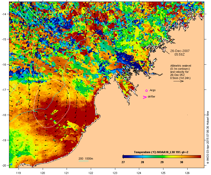Select the '05:59Z' time text
Viewport: 211px width, 175px height.
(180, 55)
